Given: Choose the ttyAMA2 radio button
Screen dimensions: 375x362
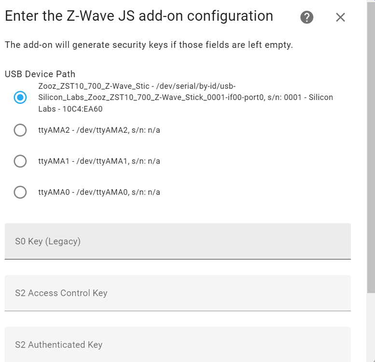Looking at the screenshot, I should (20, 130).
